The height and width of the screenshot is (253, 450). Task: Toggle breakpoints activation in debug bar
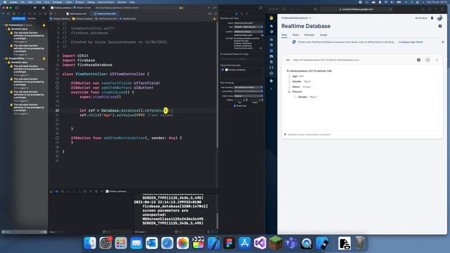(57, 191)
